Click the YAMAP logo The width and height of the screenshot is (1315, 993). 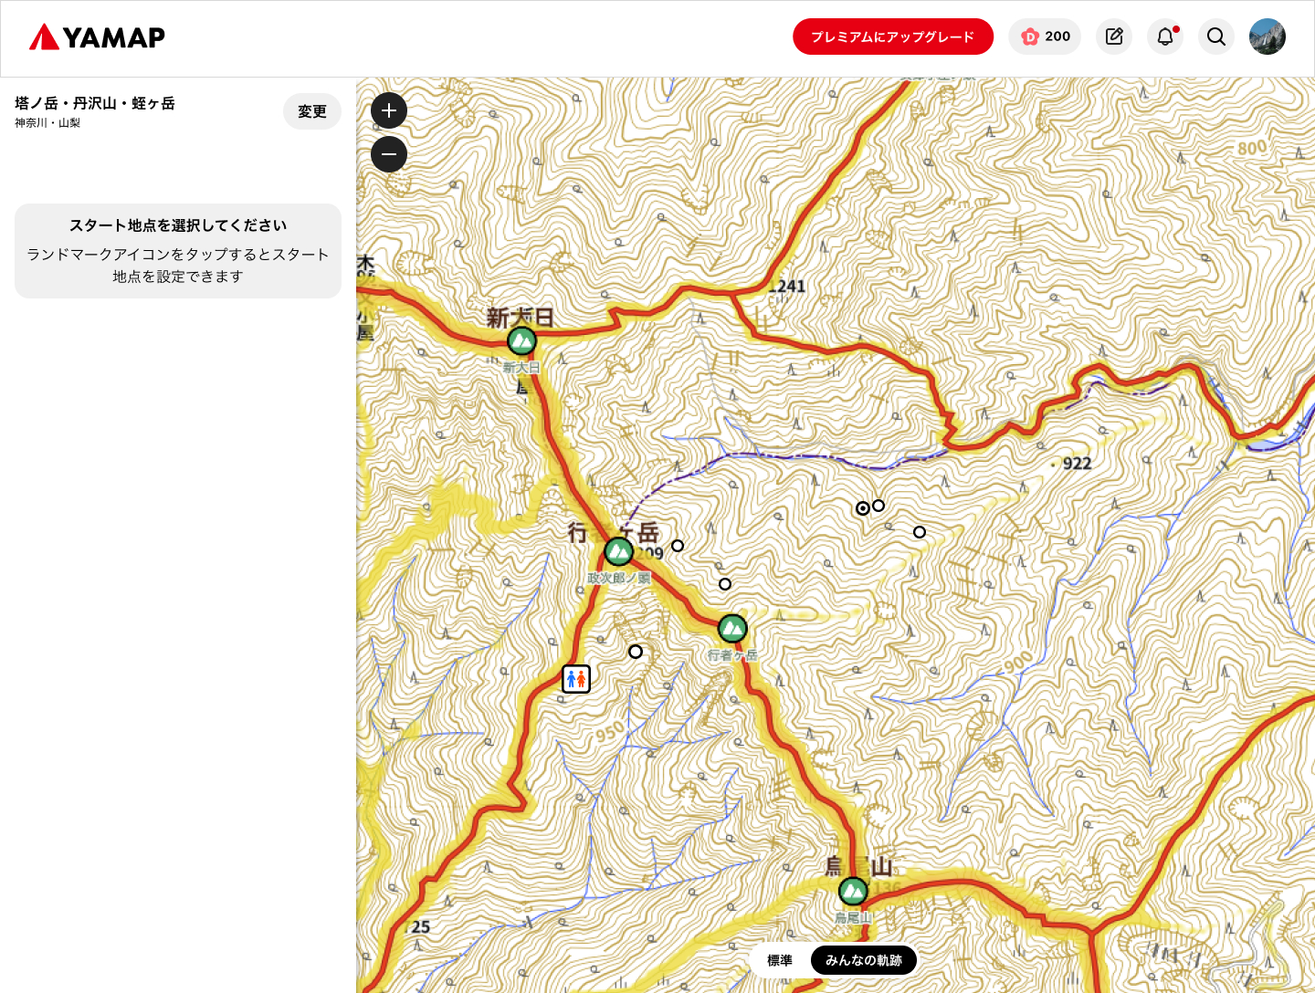coord(98,37)
